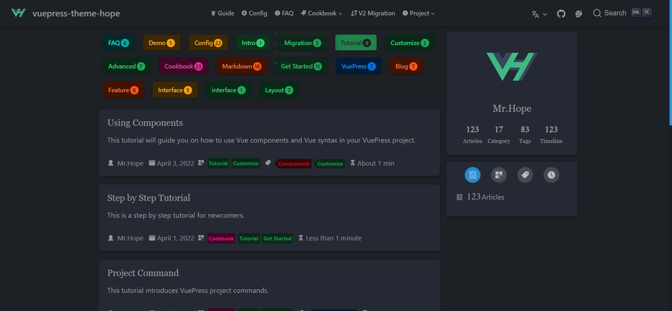672x311 pixels.
Task: Click the red Components tag label
Action: pyautogui.click(x=293, y=164)
